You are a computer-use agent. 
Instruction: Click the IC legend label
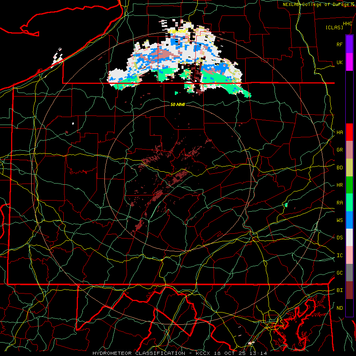(x=339, y=256)
